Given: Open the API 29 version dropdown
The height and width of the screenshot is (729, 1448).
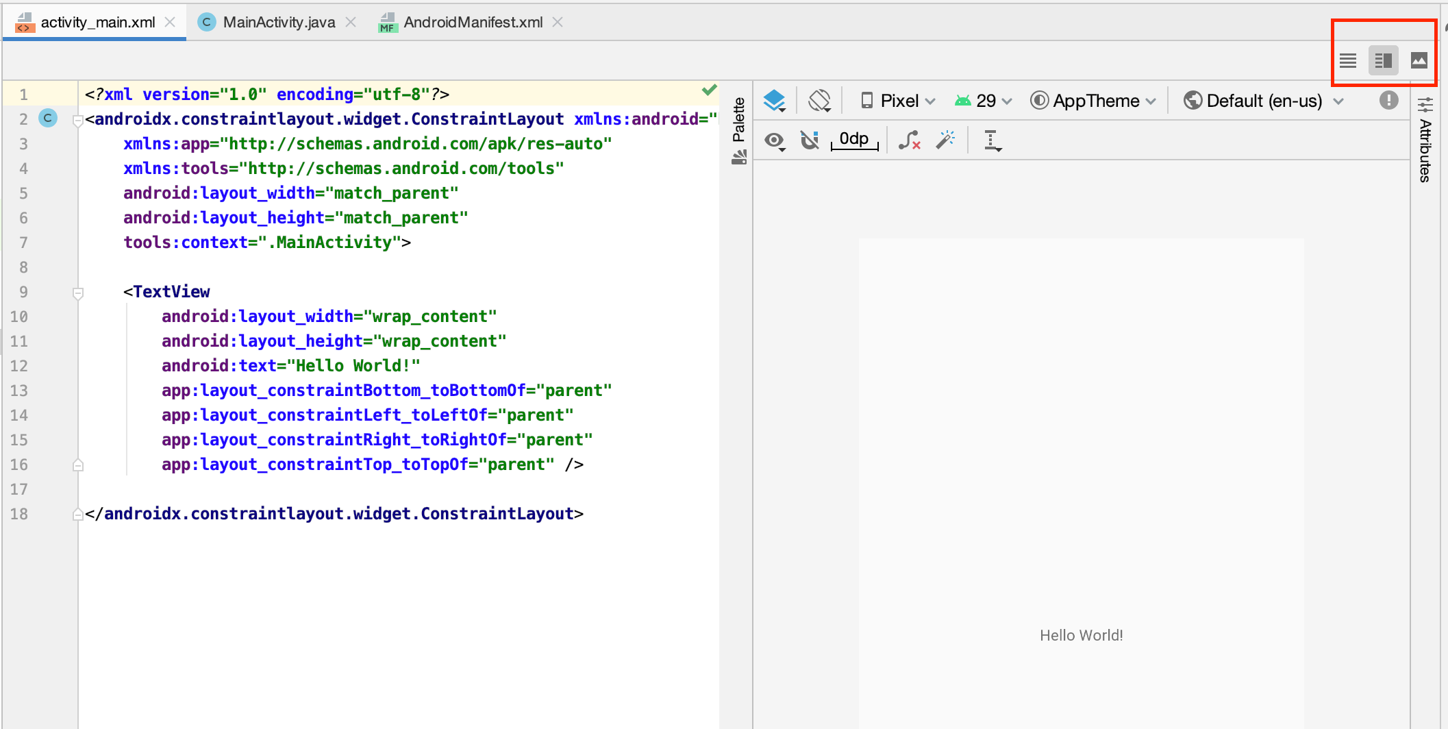Looking at the screenshot, I should (x=984, y=100).
